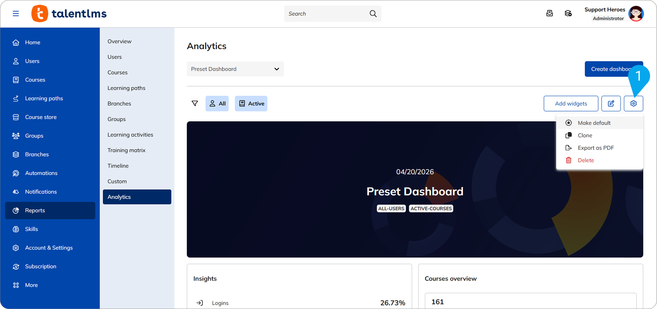Screen dimensions: 657x309
Task: Click the Groups icon in main sidebar
Action: 16,136
